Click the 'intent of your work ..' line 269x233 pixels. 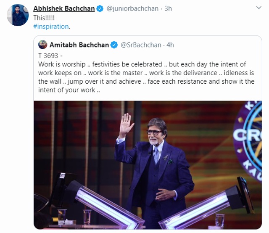tap(69, 90)
